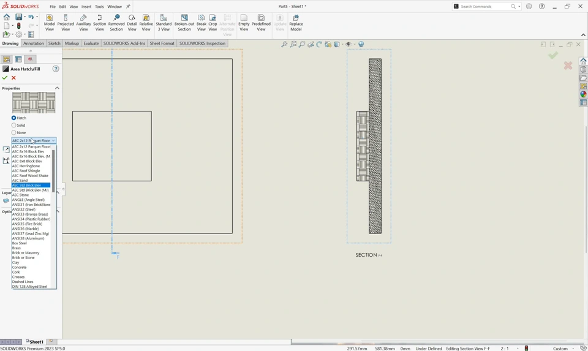Open the Insert menu
Image resolution: width=588 pixels, height=351 pixels.
86,6
